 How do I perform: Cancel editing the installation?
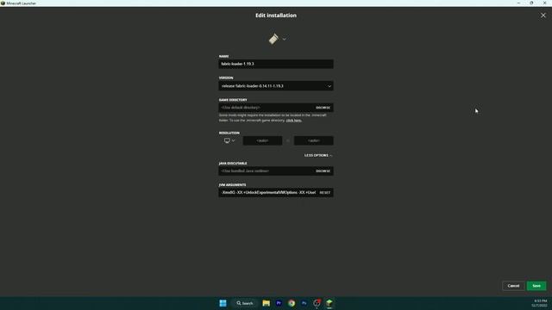(x=513, y=286)
